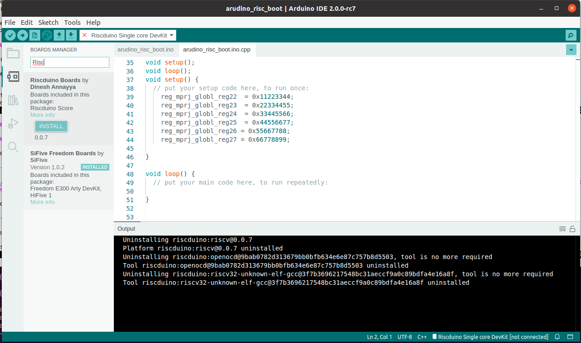Click the Output panel title
The image size is (581, 343).
(x=126, y=229)
